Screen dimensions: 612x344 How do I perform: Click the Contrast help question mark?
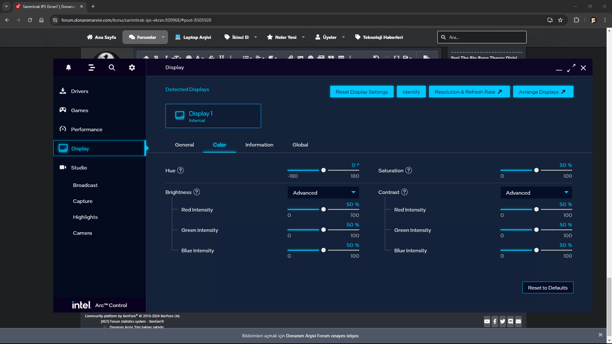coord(404,192)
